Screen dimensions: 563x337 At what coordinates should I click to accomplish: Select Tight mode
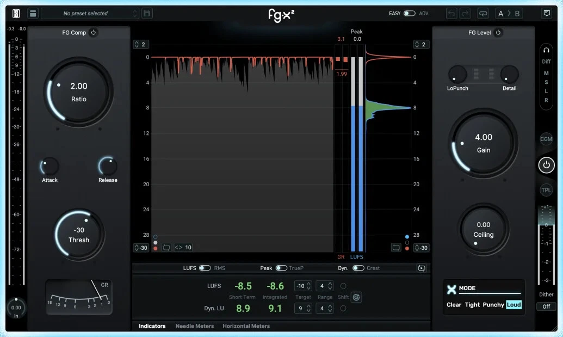472,305
